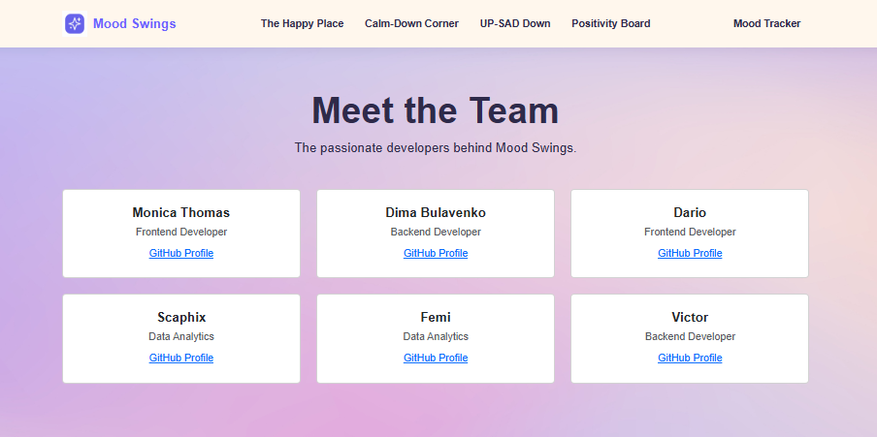
Task: Open Monica Thomas's GitHub Profile link
Action: 181,253
